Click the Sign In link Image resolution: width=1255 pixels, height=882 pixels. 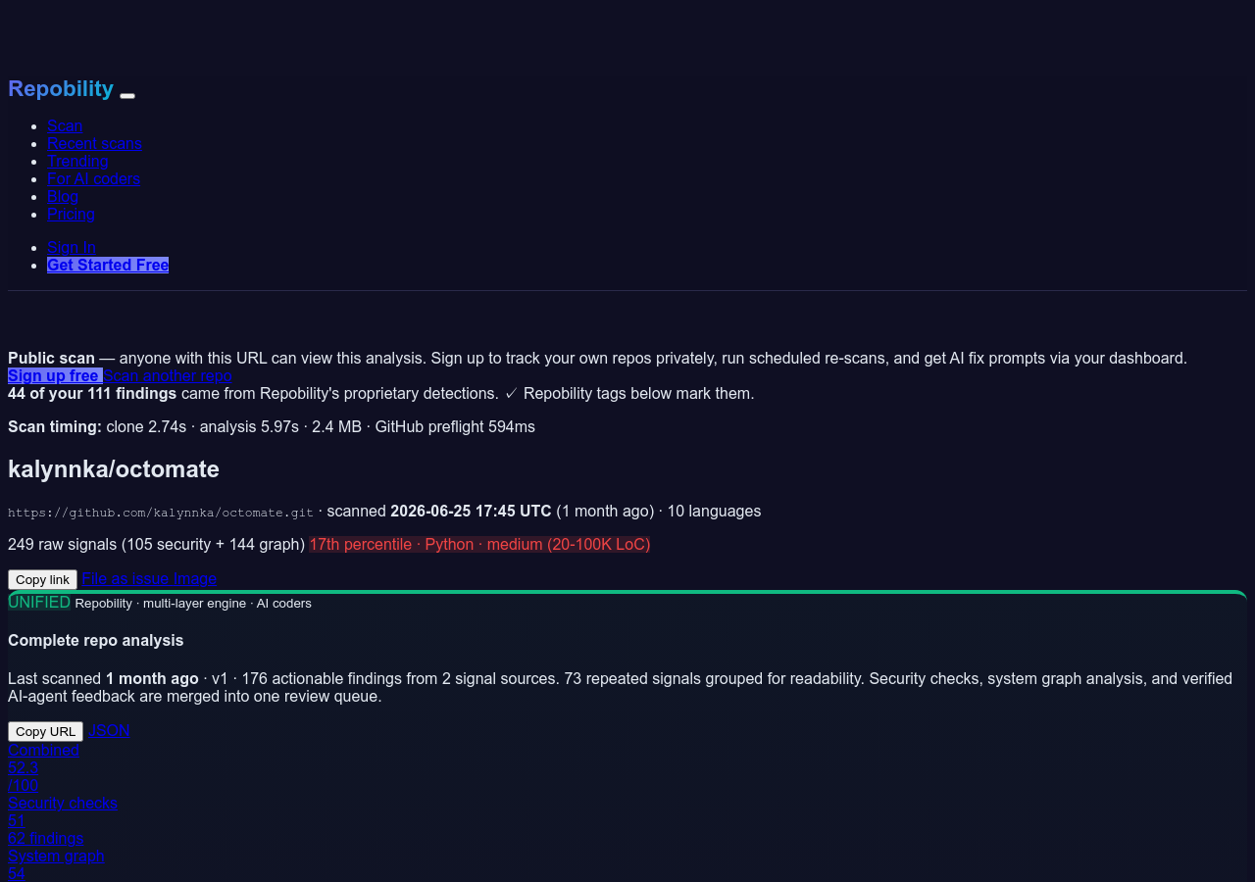pyautogui.click(x=72, y=247)
